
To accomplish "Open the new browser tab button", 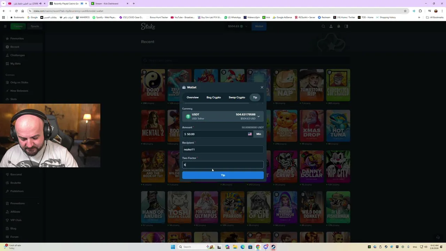I will pyautogui.click(x=133, y=3).
